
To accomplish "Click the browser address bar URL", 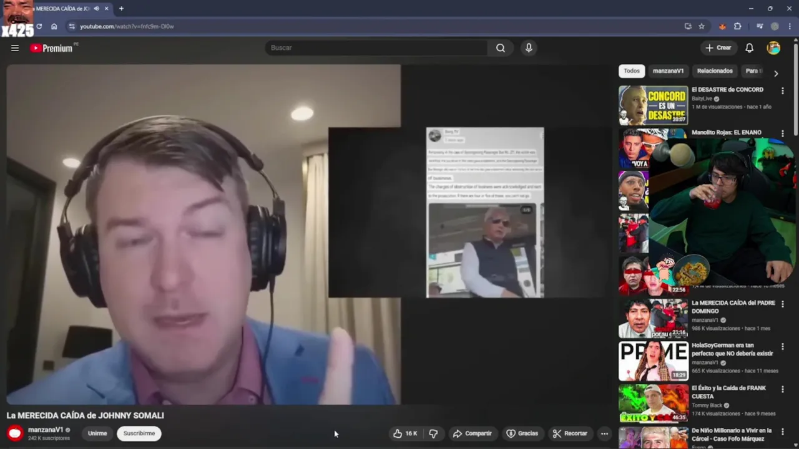I will (127, 26).
